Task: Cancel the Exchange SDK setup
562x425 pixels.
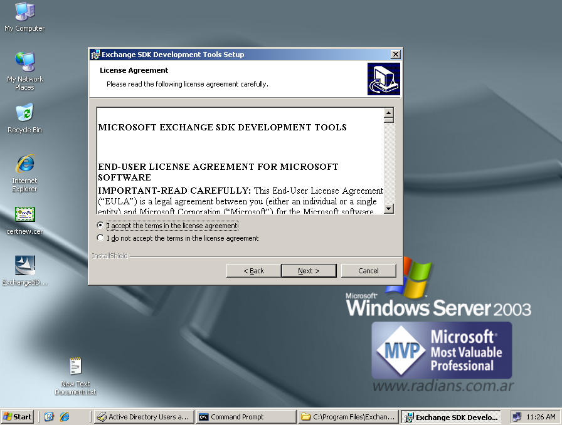Action: (368, 271)
